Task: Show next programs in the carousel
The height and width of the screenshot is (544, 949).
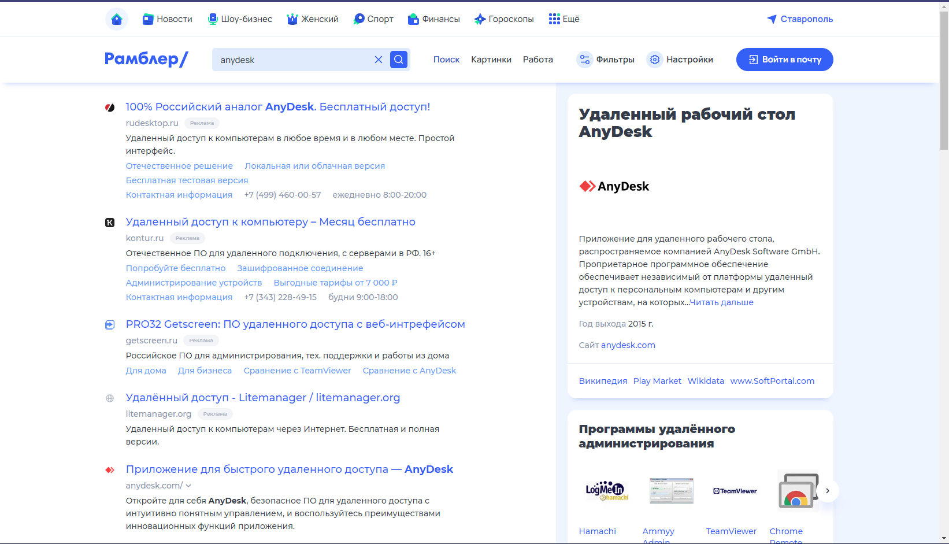Action: click(828, 491)
